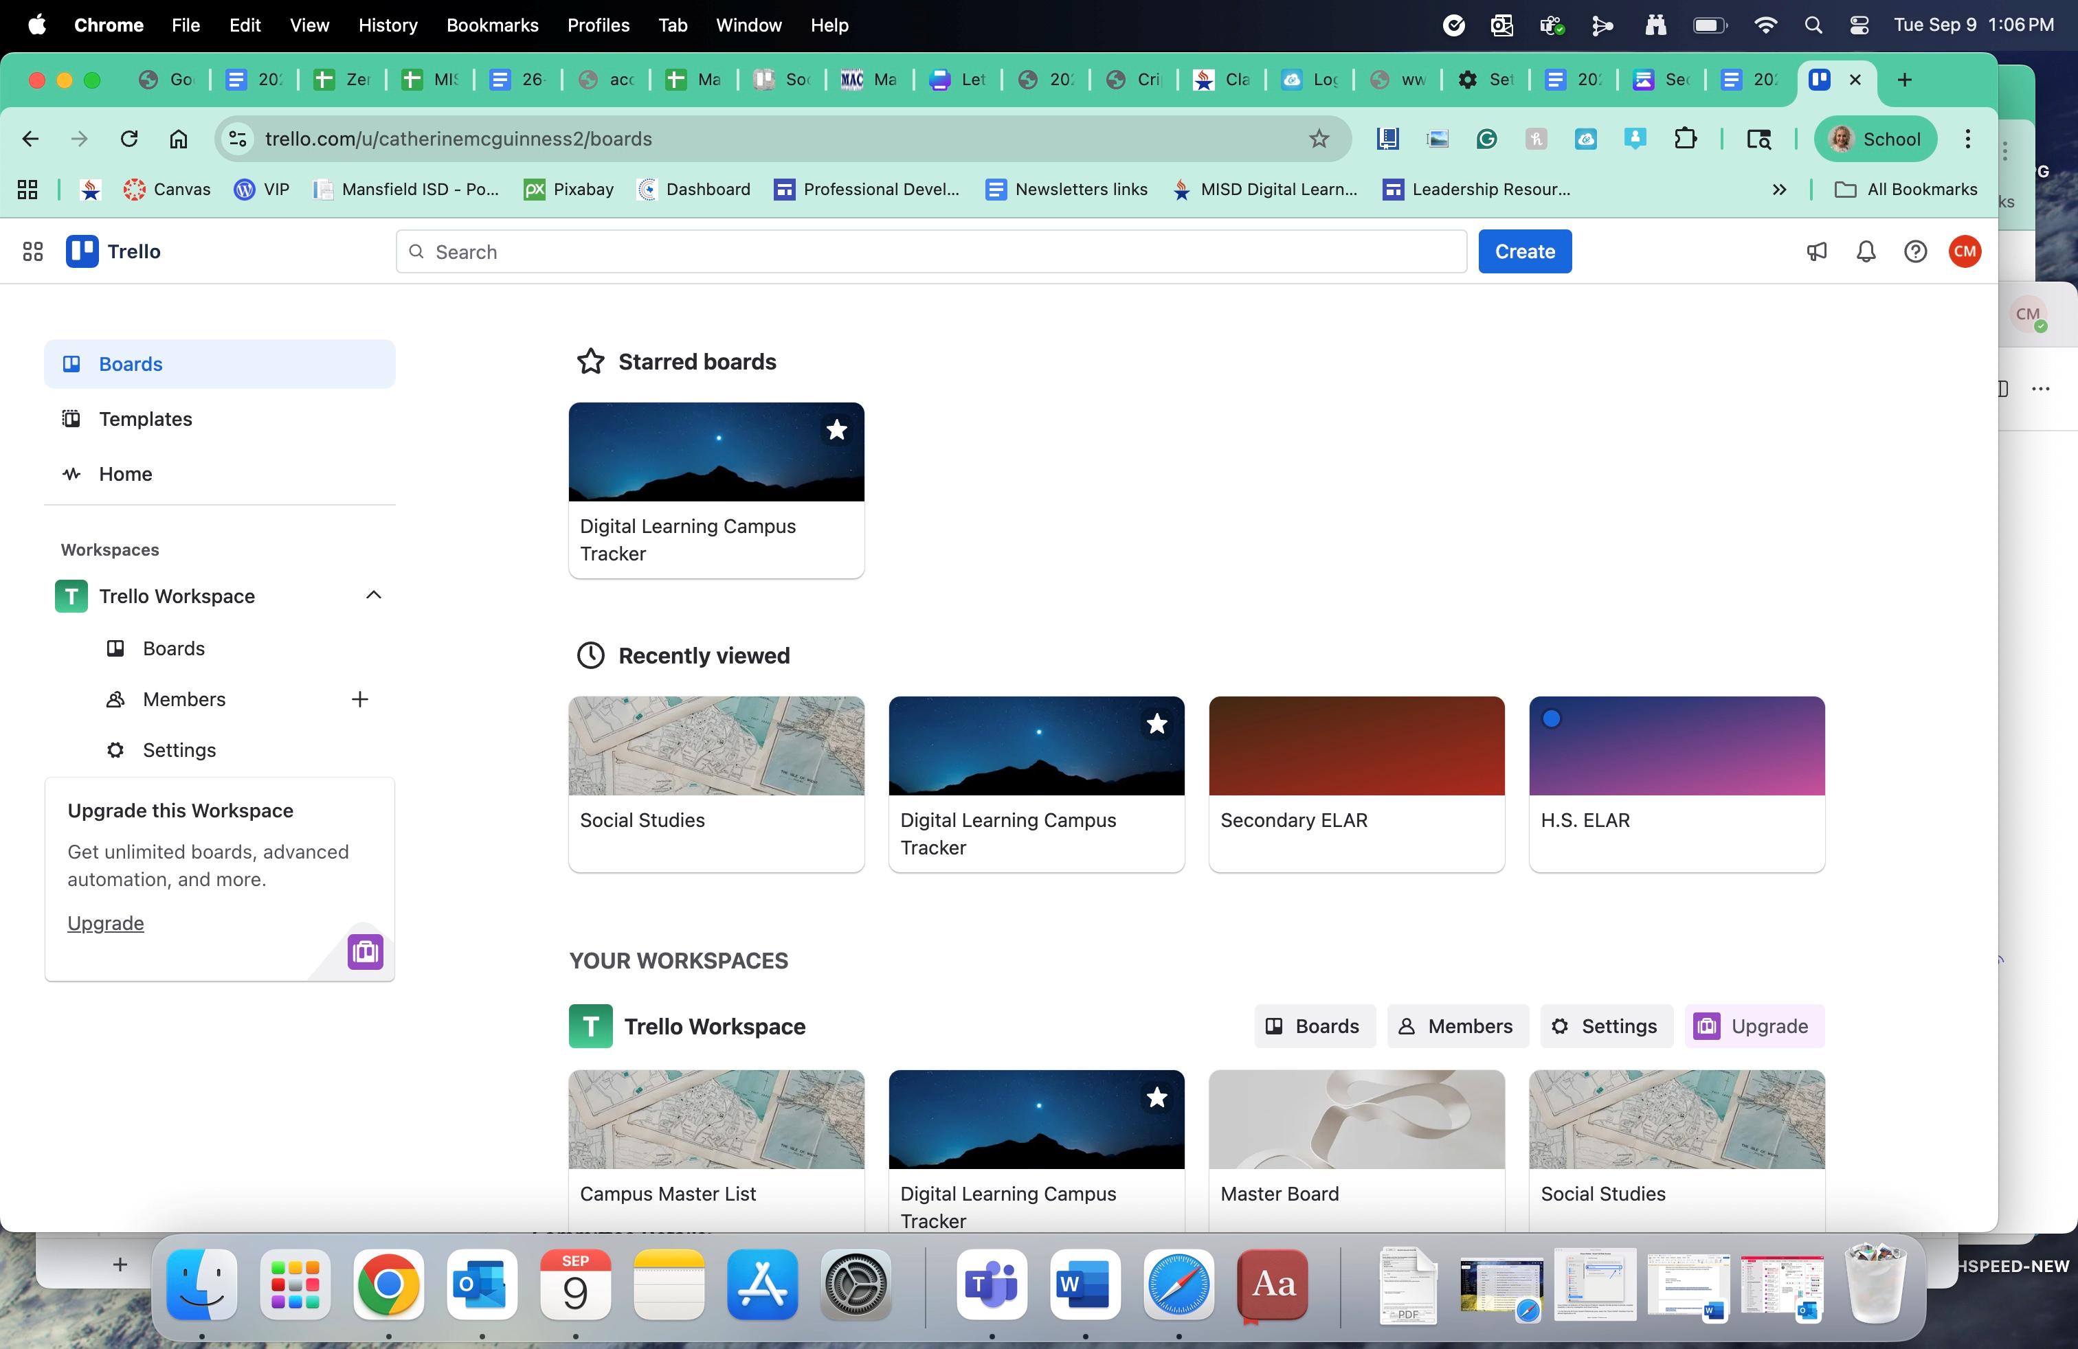The width and height of the screenshot is (2078, 1349).
Task: Open the School profile chip in Chrome
Action: (1875, 139)
